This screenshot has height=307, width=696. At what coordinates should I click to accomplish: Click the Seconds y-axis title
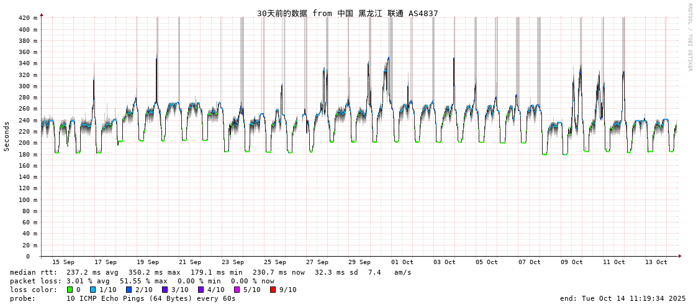[7, 136]
